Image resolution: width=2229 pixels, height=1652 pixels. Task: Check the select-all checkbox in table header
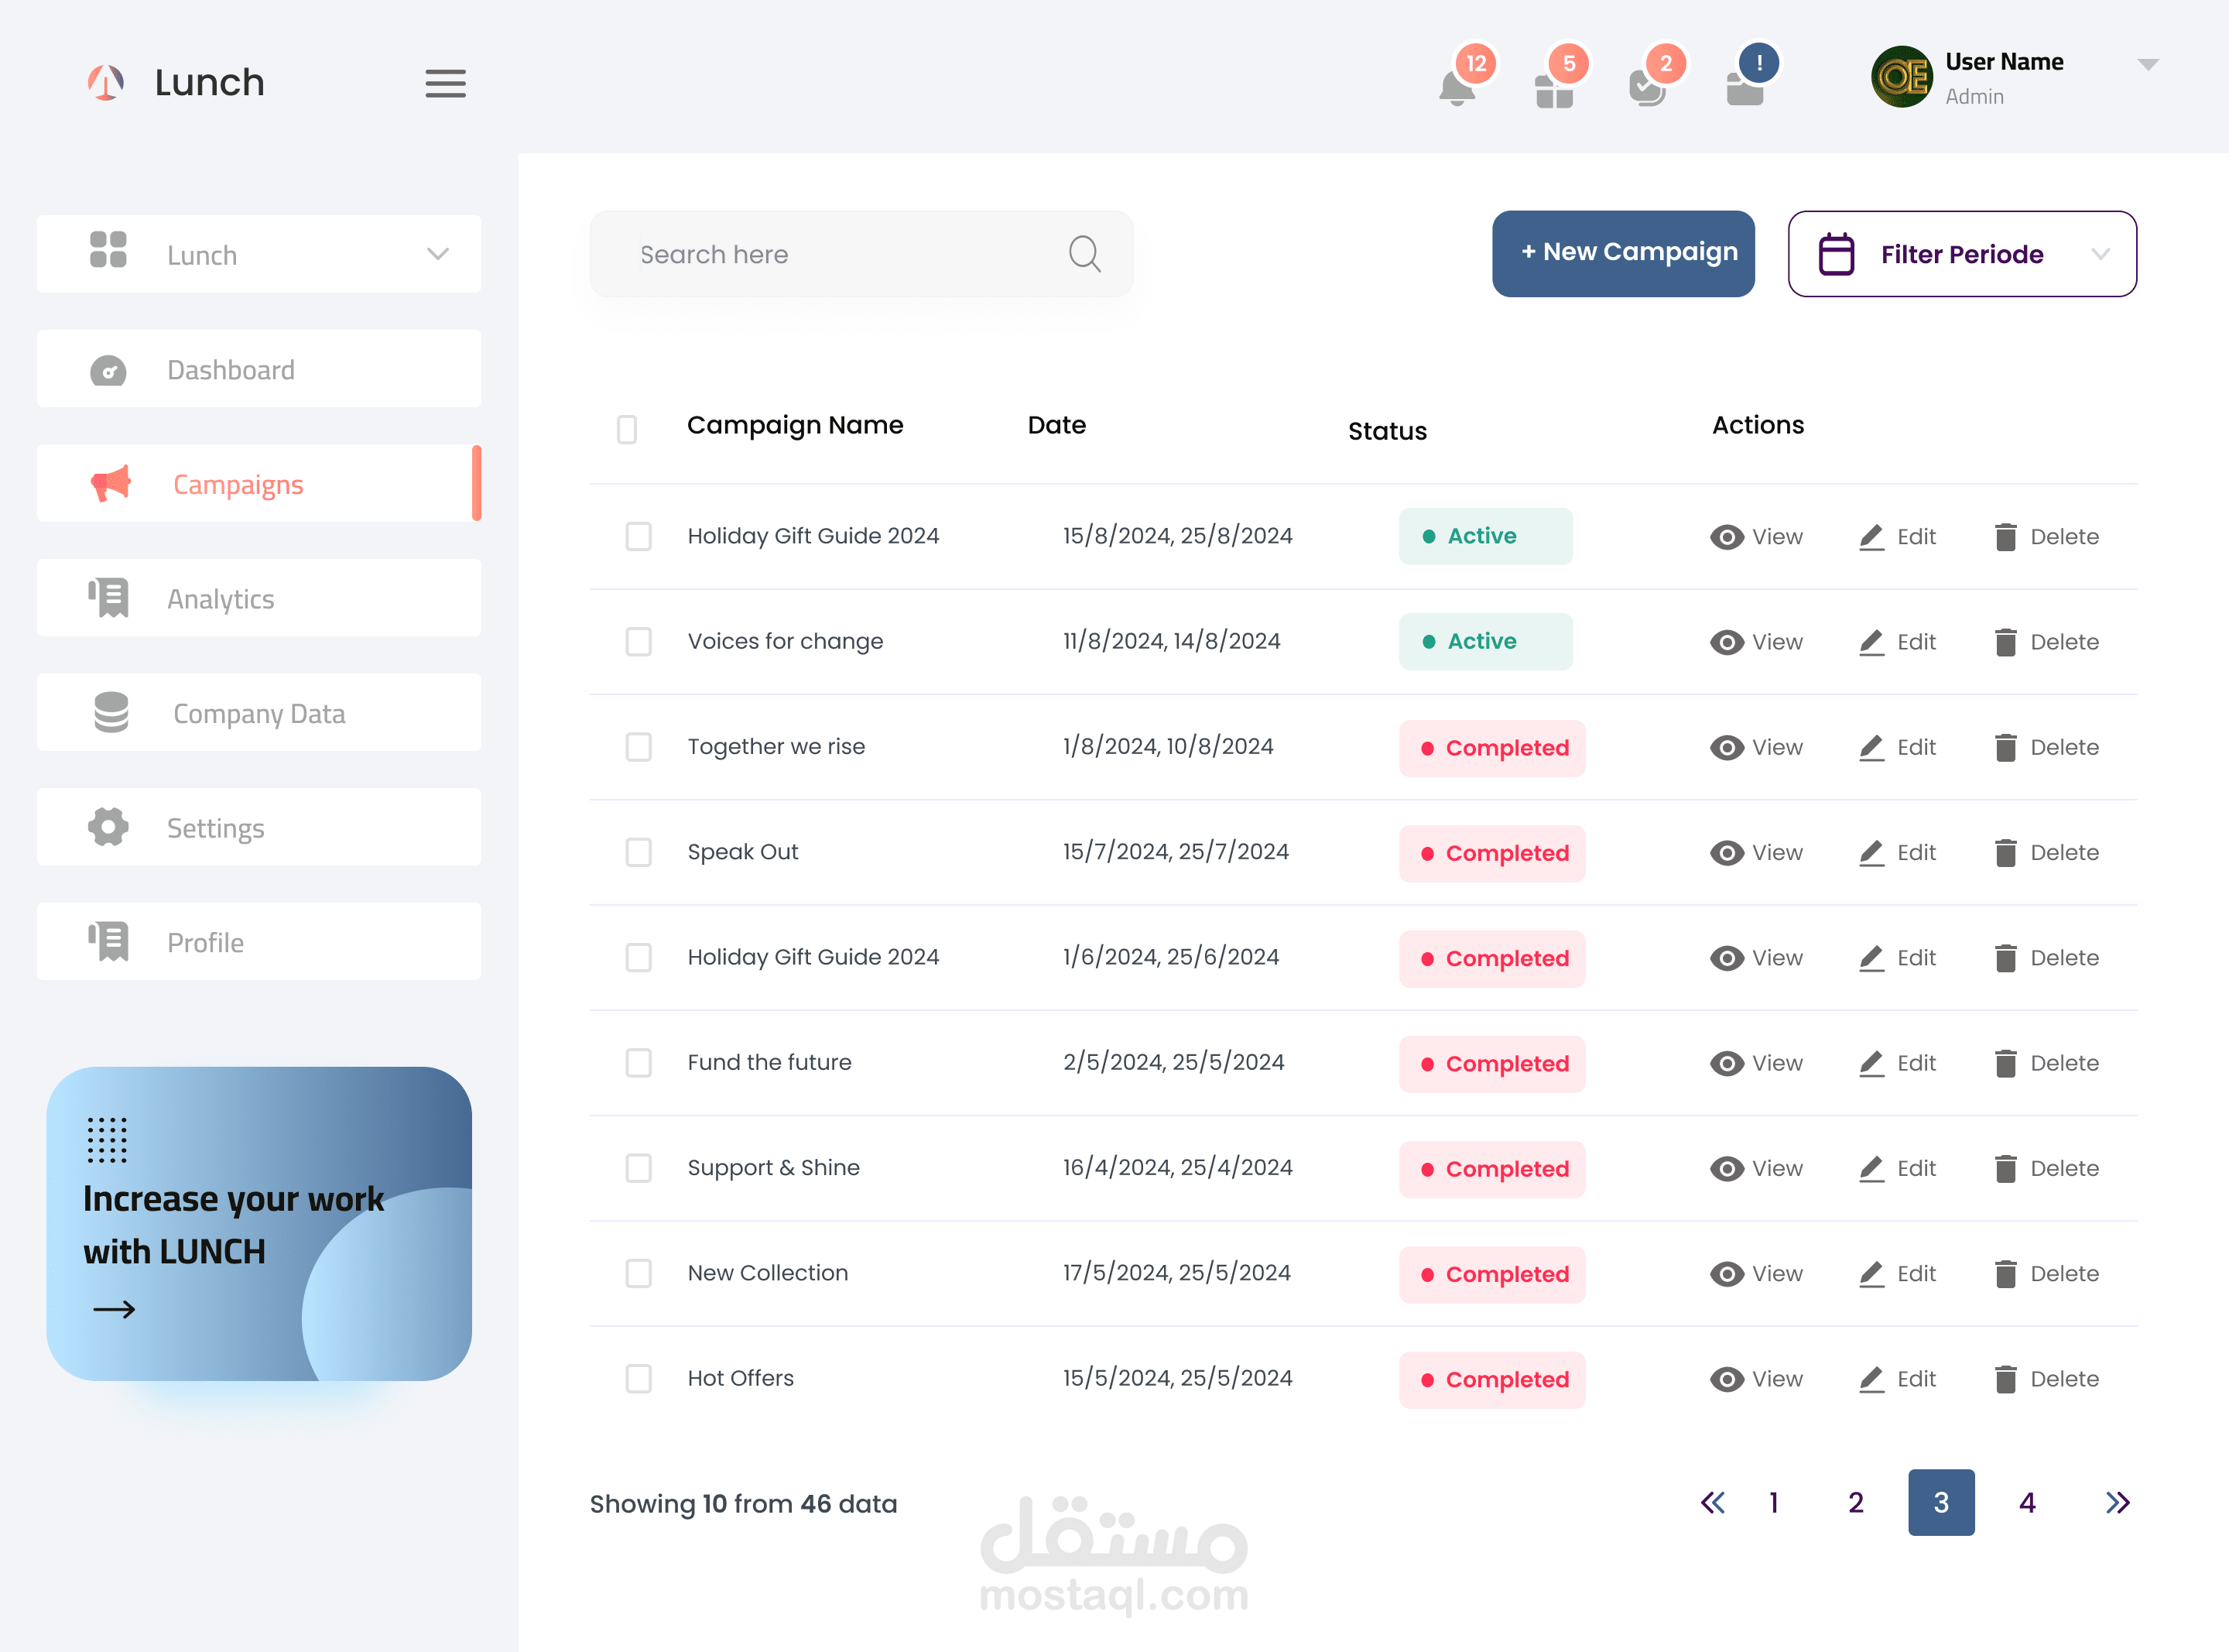click(x=627, y=429)
